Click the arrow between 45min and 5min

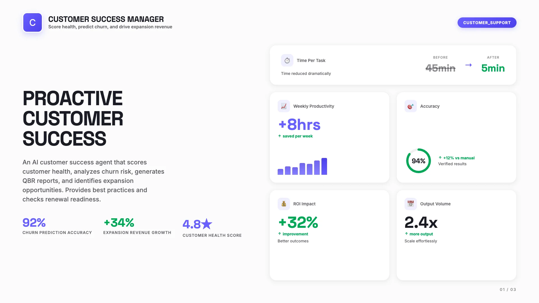(468, 65)
